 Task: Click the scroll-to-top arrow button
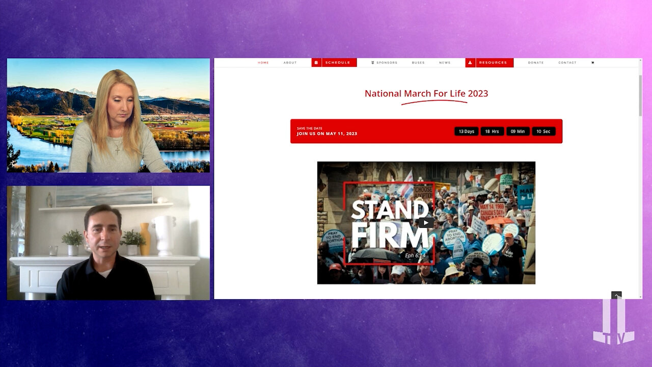pyautogui.click(x=616, y=295)
